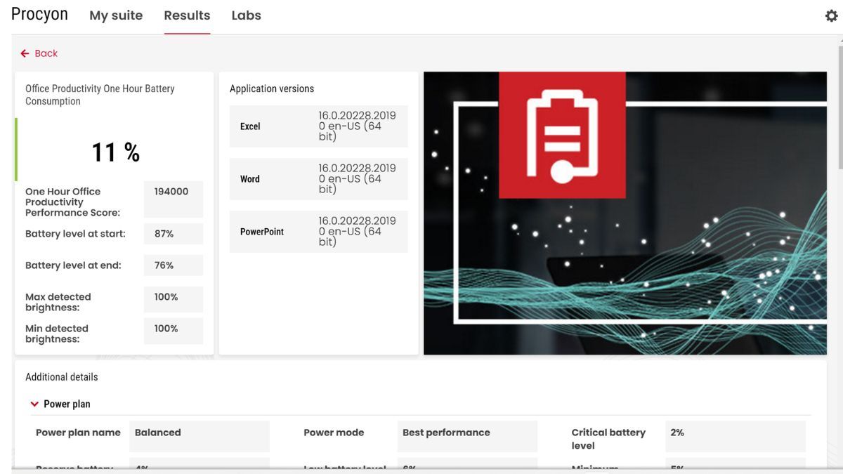Open the settings gear icon
This screenshot has width=843, height=474.
(x=831, y=15)
